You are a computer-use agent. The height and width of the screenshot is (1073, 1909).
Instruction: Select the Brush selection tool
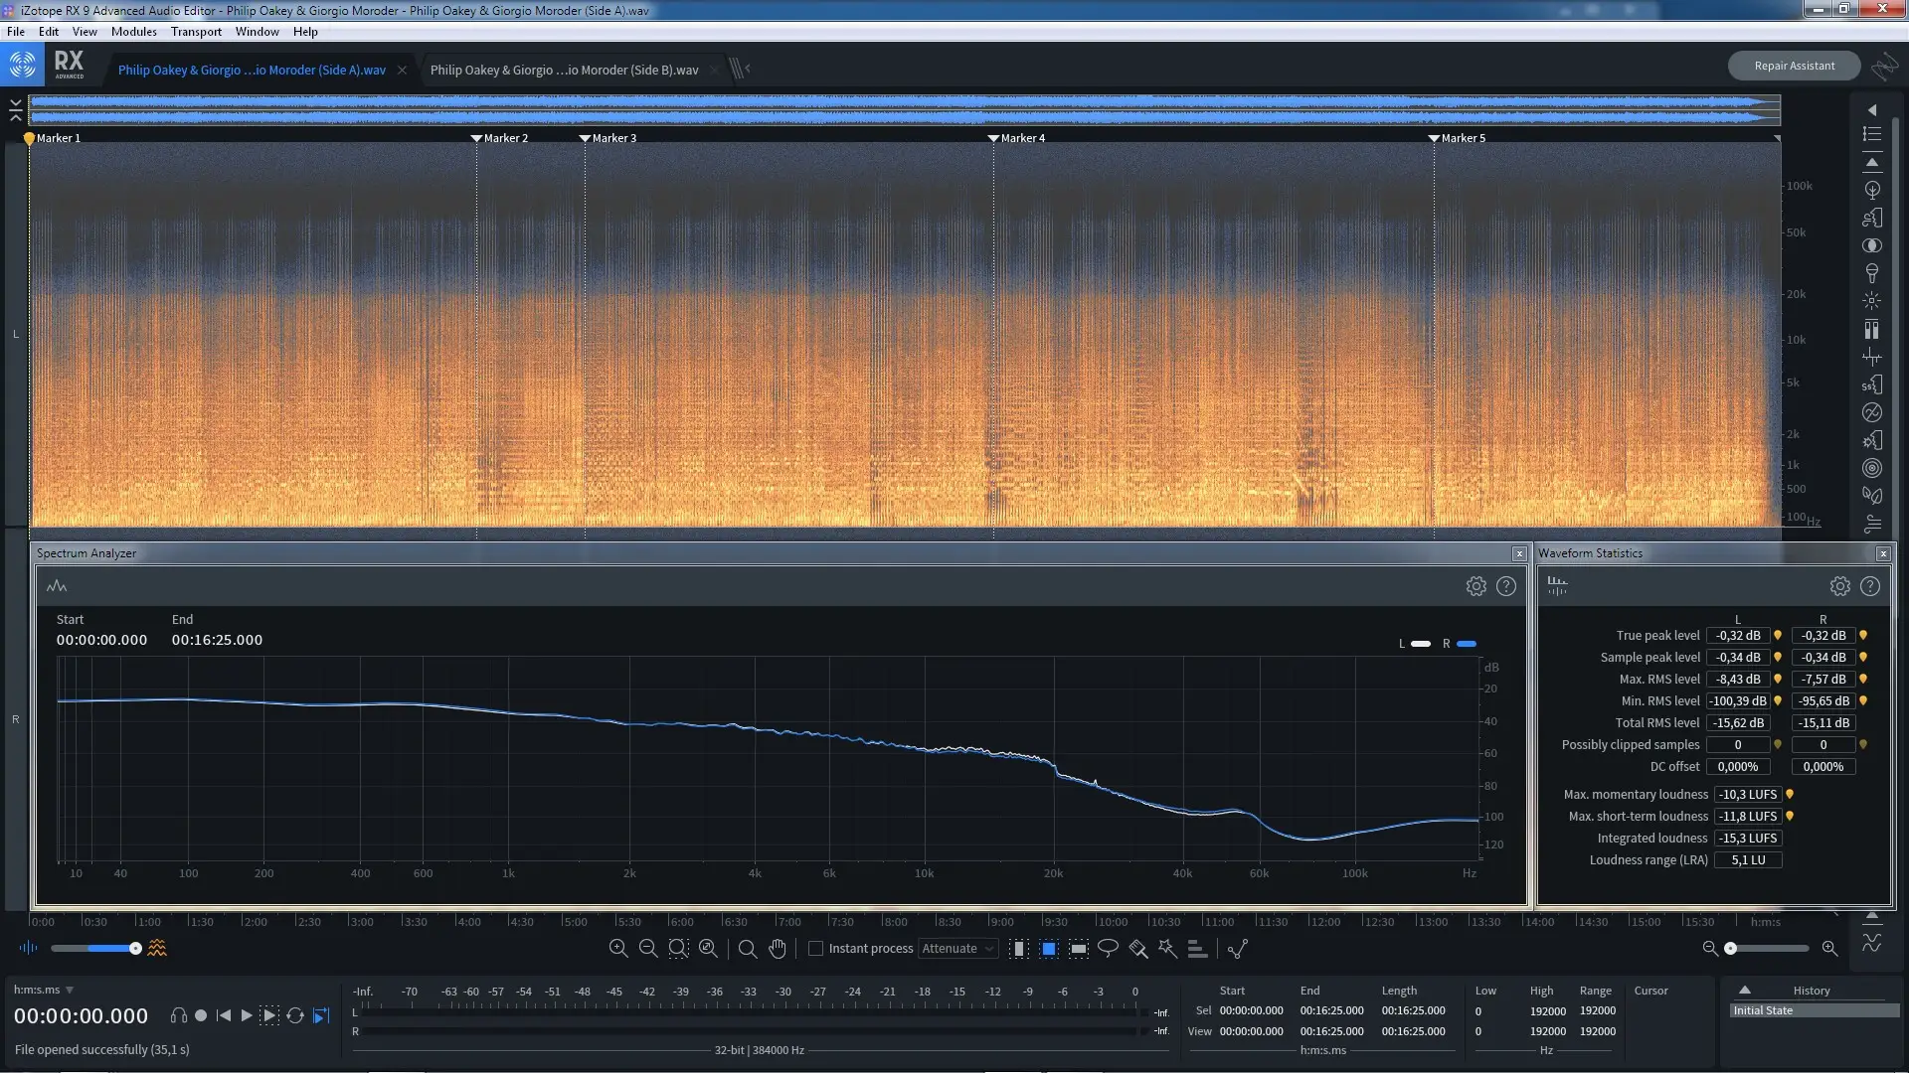[x=1138, y=949]
